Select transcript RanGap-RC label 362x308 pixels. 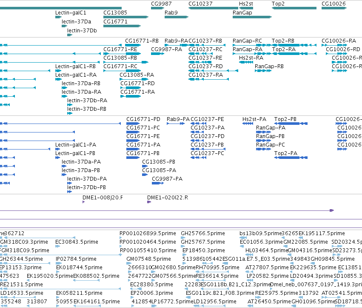pos(247,41)
